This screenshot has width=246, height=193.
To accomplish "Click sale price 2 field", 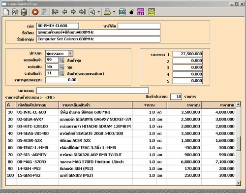I will coord(187,61).
